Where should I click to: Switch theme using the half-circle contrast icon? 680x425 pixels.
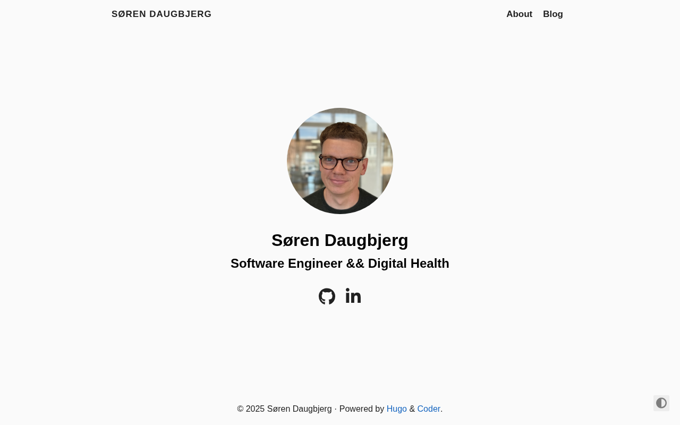tap(661, 403)
